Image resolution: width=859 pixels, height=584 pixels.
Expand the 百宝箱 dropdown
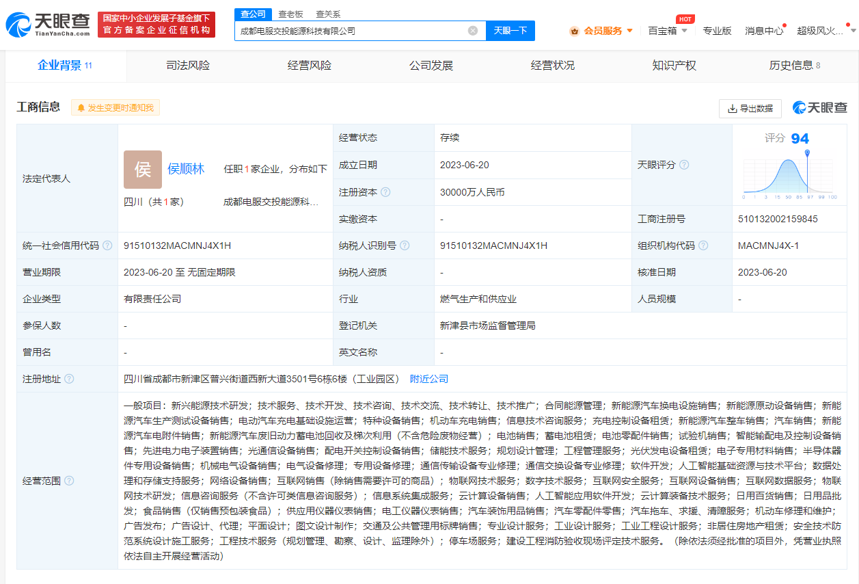685,31
